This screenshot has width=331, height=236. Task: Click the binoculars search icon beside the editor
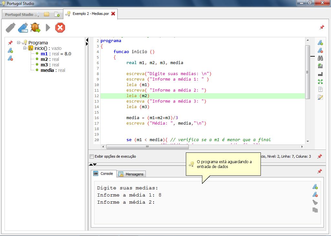(x=320, y=58)
